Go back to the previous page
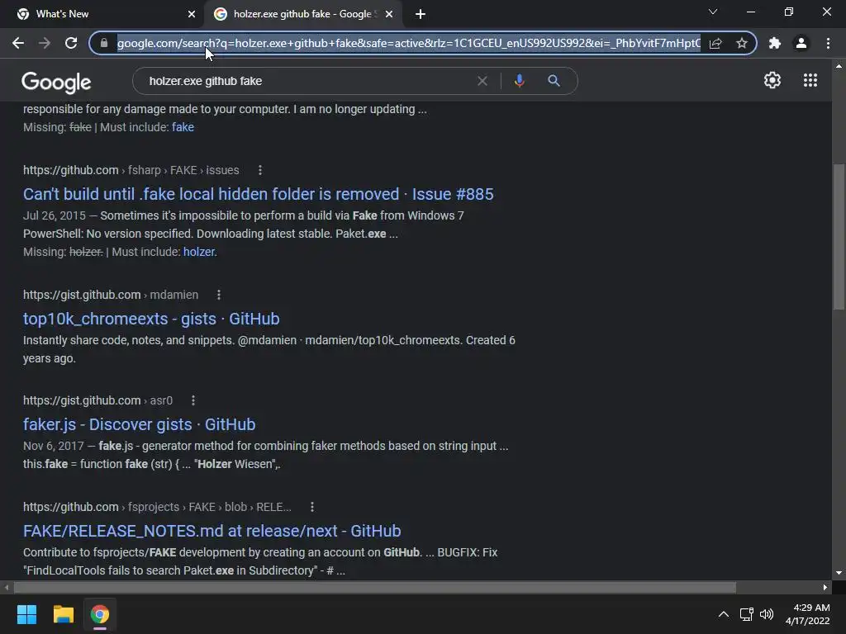 tap(18, 43)
